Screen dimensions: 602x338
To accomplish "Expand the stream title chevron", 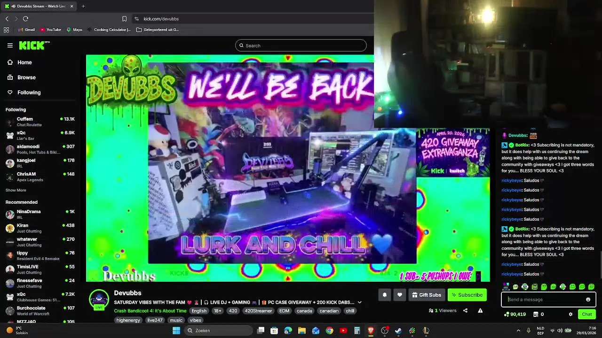I will click(359, 302).
